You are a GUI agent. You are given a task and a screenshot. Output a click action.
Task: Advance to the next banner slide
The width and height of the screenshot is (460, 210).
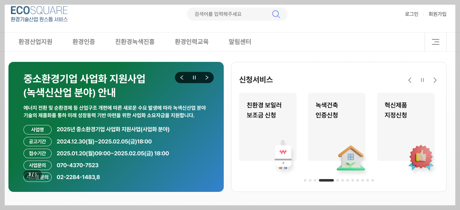206,77
